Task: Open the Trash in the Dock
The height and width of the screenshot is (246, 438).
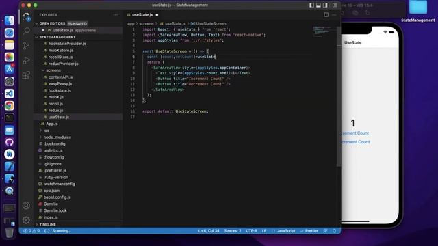Action: 9,232
